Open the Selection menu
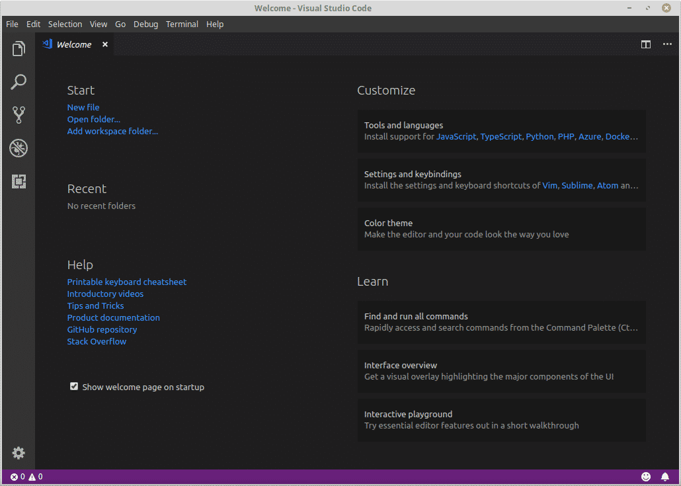 (65, 24)
